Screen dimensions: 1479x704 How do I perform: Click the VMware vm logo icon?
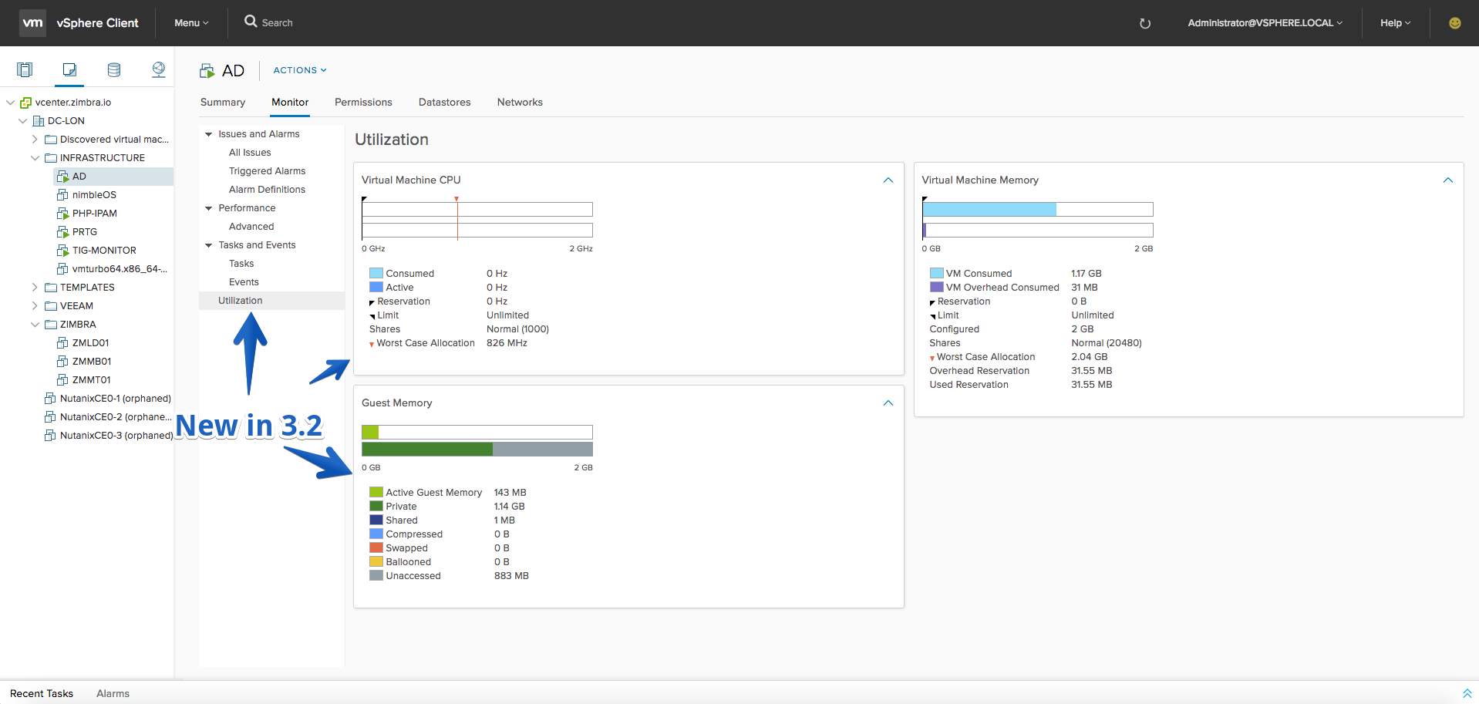[x=32, y=23]
